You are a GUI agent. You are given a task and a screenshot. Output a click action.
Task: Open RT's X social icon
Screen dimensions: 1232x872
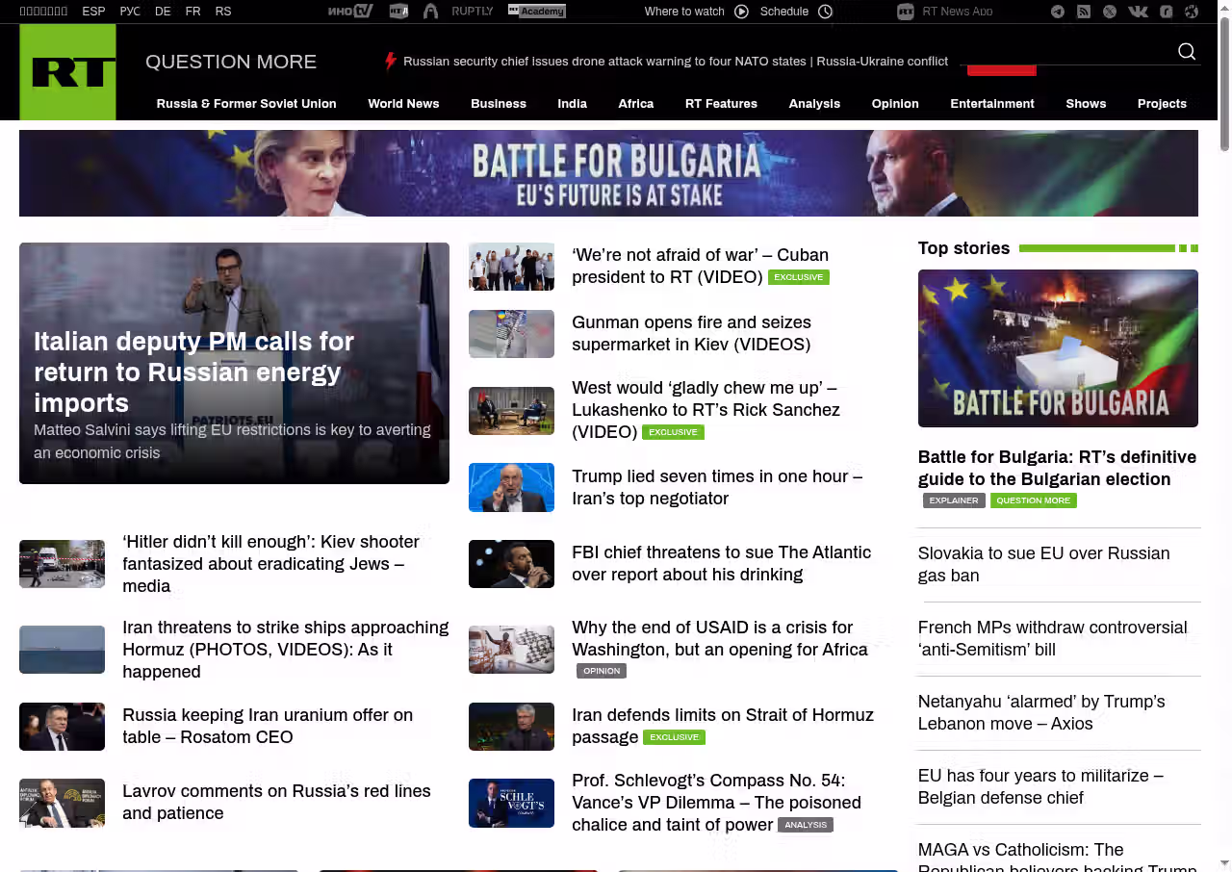pyautogui.click(x=1110, y=12)
